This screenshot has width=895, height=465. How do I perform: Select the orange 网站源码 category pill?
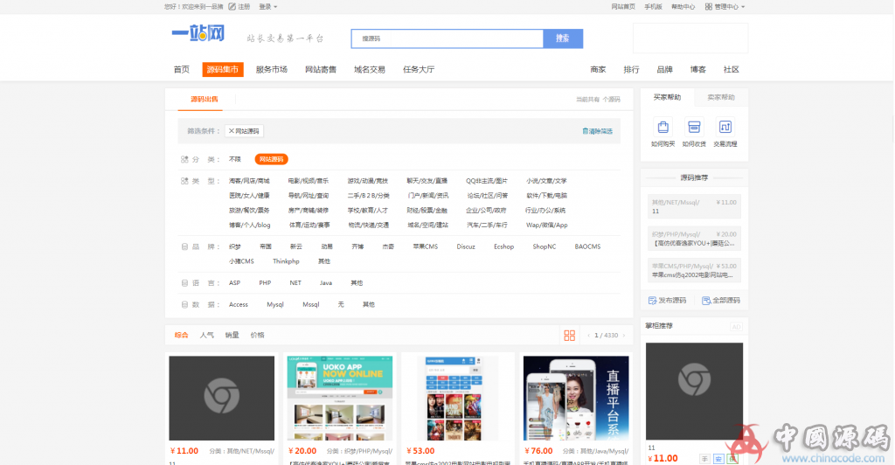point(271,159)
